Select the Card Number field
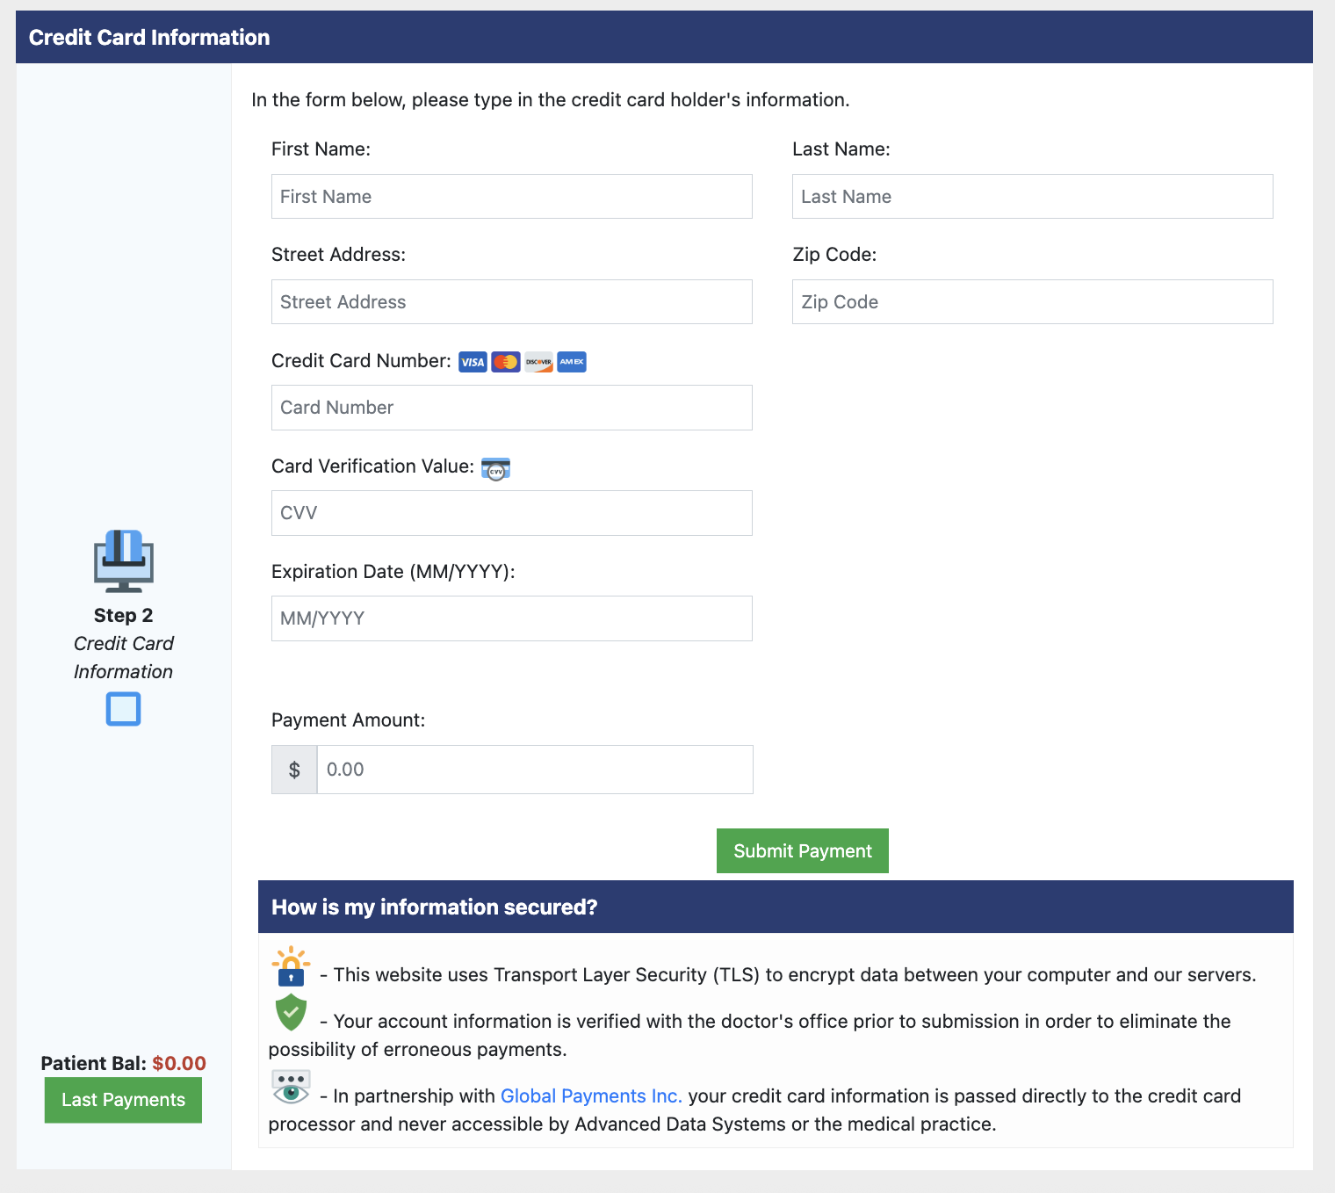 coord(511,407)
